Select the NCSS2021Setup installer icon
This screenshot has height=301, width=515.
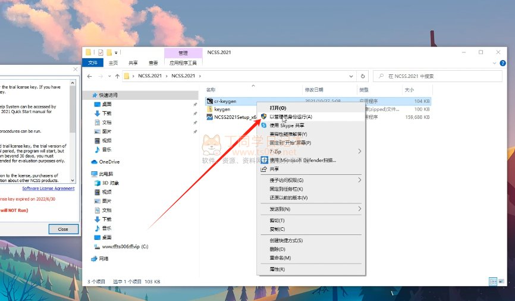coord(209,117)
